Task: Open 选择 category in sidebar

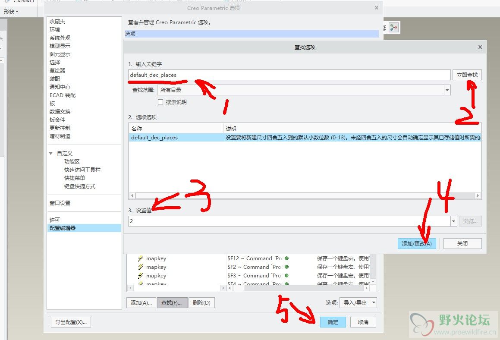Action: (55, 62)
